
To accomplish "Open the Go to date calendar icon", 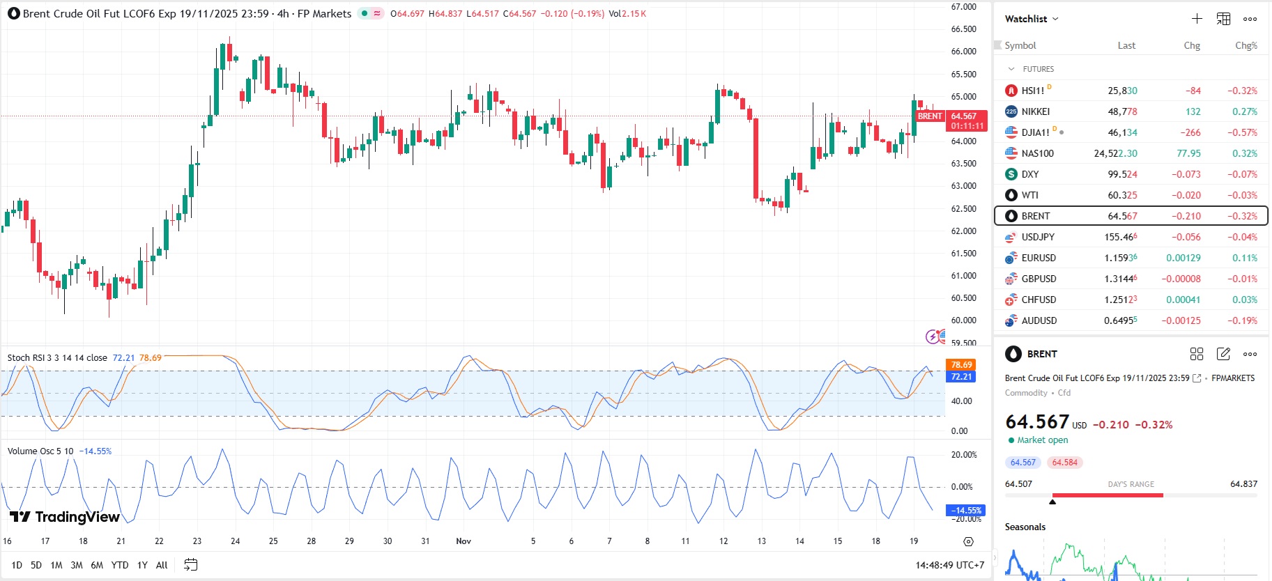I will pyautogui.click(x=190, y=565).
